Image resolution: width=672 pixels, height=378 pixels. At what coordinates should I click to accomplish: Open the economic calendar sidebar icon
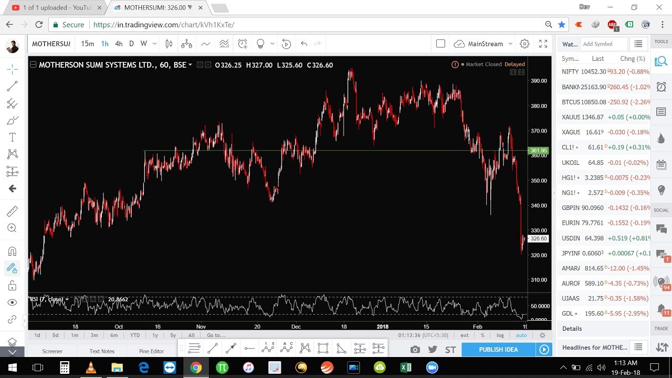point(661,164)
